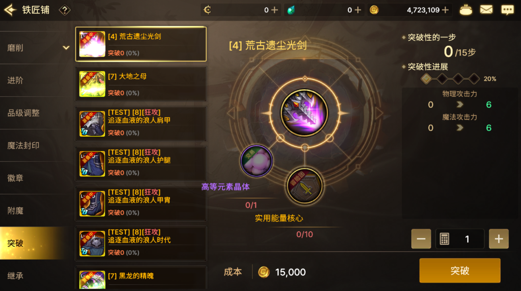Screen dimensions: 521x291
Task: Decrease quantity with the minus button
Action: [421, 239]
